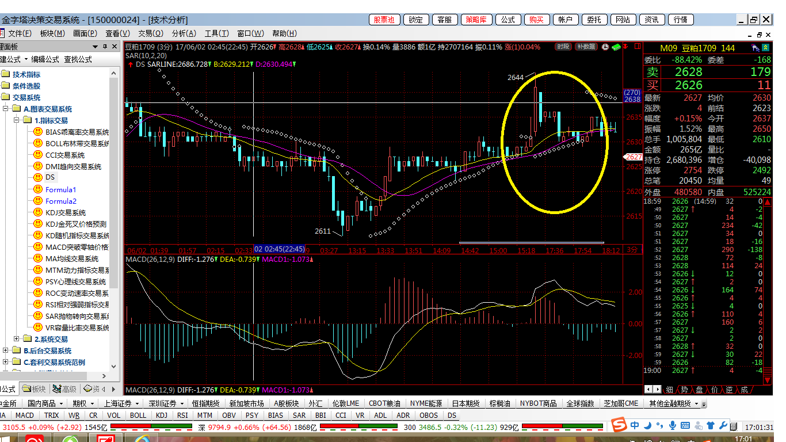
Task: Pin the formula panel with pushpin icon
Action: click(104, 47)
